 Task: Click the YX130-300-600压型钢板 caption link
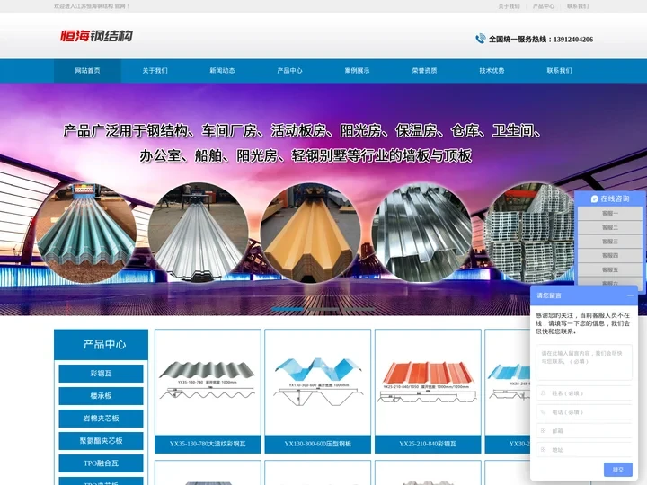pos(318,444)
